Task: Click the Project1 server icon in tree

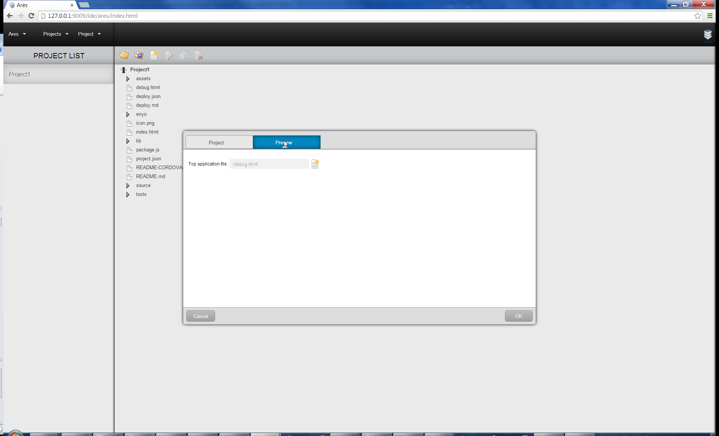Action: 124,70
